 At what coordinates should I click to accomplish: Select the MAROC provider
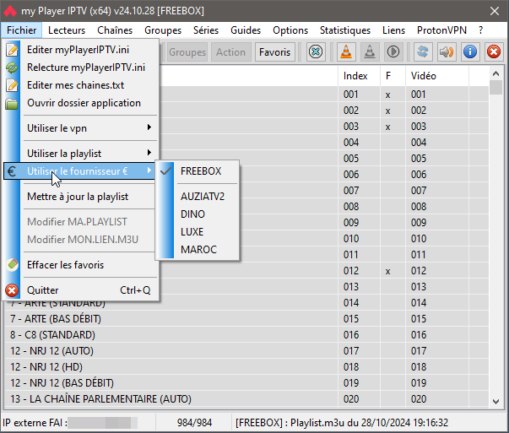[x=198, y=250]
